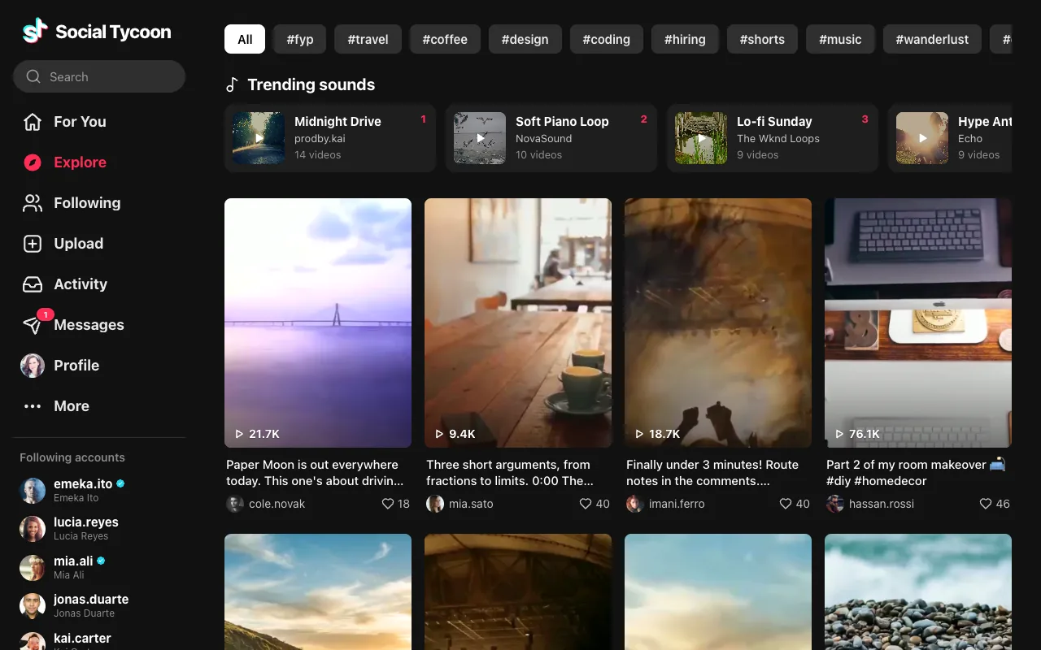Filter by #coffee hashtag
1041x650 pixels.
click(x=445, y=39)
